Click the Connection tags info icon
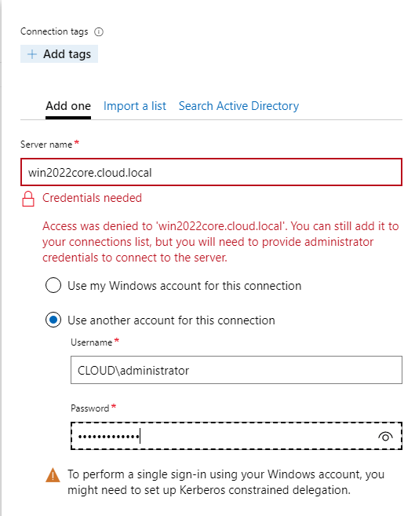 click(99, 32)
